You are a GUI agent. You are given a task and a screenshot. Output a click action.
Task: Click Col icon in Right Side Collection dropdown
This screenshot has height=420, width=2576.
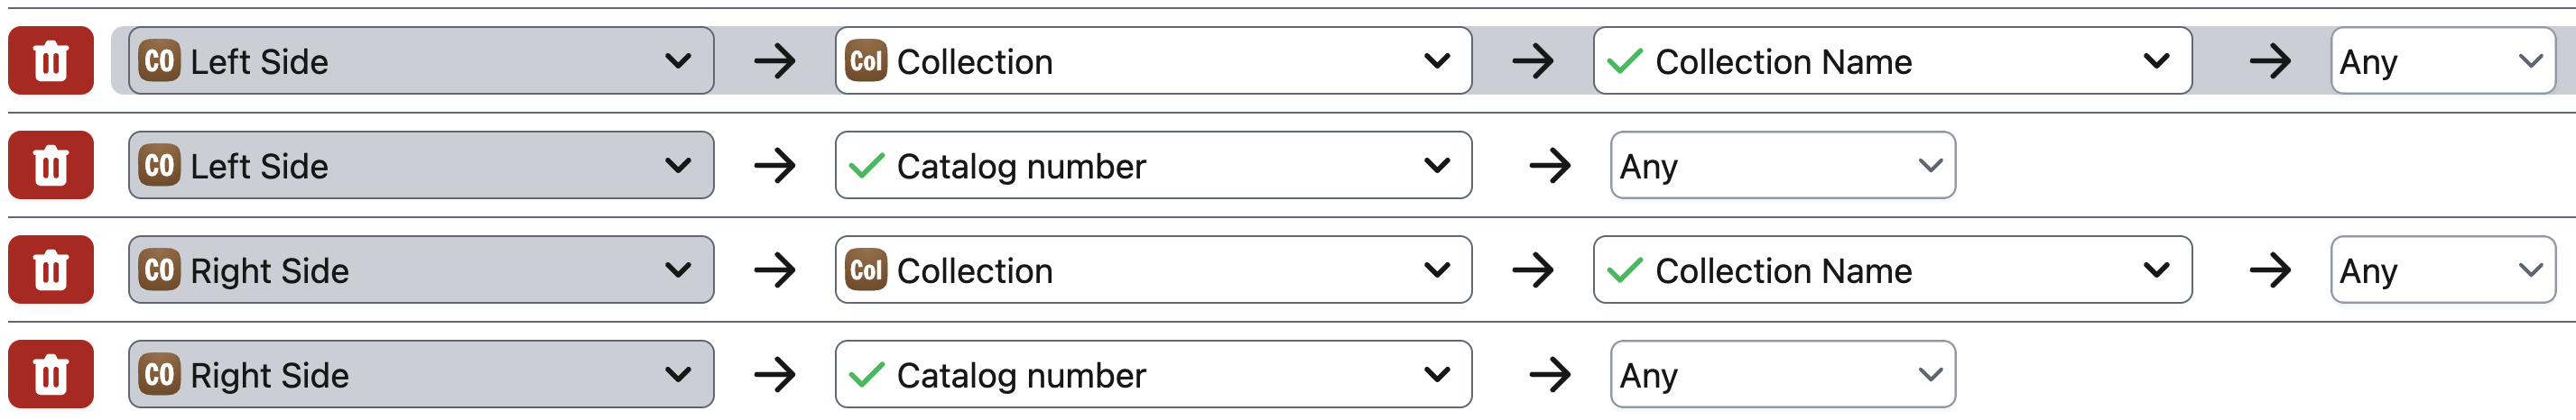click(x=866, y=269)
